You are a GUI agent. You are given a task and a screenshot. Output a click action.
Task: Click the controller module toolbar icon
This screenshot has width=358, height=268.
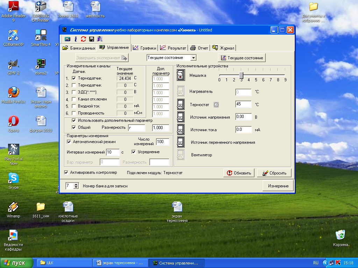click(67, 39)
